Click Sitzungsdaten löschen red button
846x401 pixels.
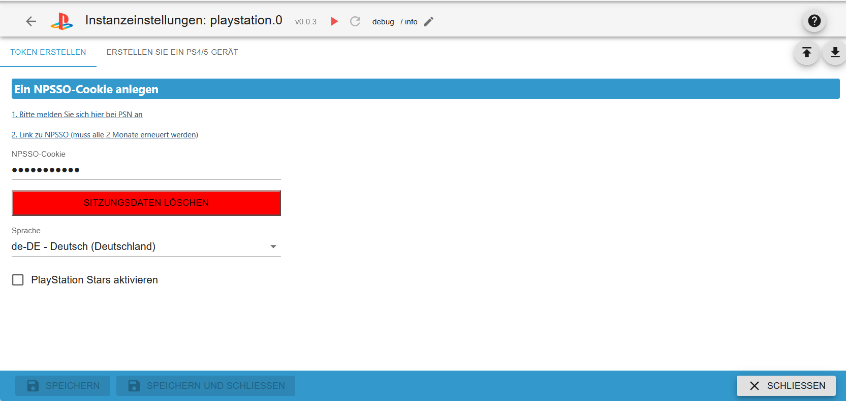[146, 203]
